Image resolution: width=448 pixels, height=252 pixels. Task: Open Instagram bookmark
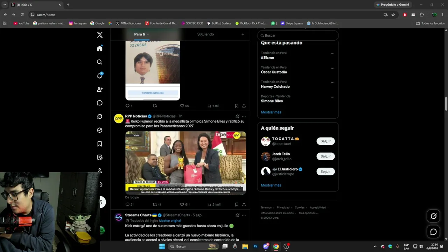point(78,23)
